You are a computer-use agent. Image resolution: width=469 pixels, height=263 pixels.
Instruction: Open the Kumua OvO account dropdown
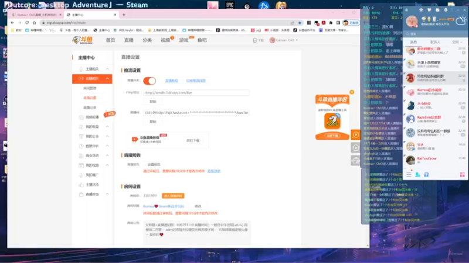[x=284, y=40]
